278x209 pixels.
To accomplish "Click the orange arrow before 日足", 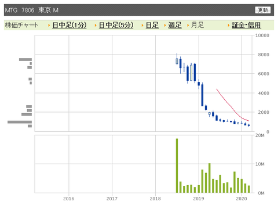I will pyautogui.click(x=142, y=25).
